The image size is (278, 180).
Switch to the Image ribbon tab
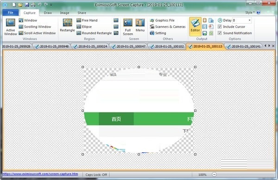(64, 13)
